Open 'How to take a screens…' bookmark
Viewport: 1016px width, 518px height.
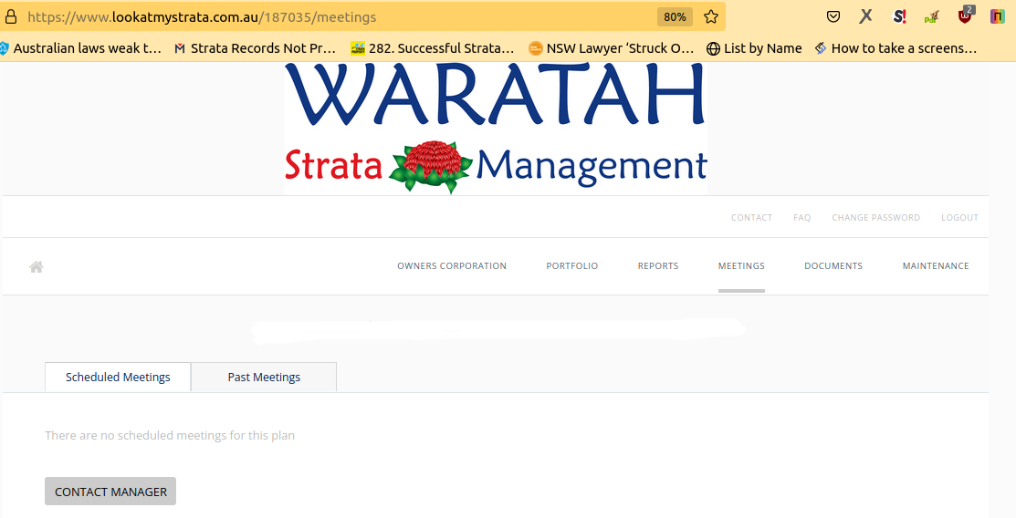tap(896, 48)
